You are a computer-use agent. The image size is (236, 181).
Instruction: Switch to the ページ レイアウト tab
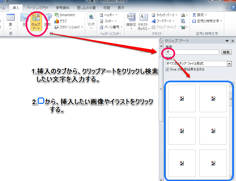click(x=38, y=8)
